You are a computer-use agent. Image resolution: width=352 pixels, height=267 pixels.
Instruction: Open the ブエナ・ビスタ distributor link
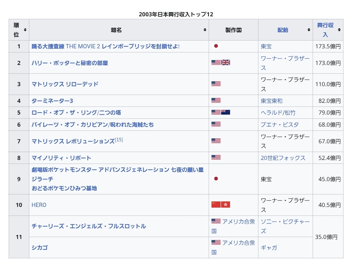280,124
